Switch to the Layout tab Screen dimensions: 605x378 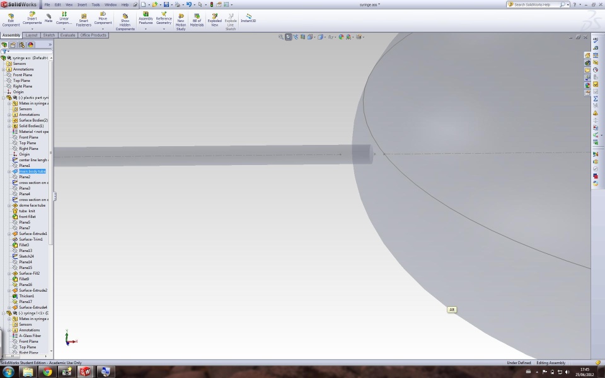pos(32,35)
